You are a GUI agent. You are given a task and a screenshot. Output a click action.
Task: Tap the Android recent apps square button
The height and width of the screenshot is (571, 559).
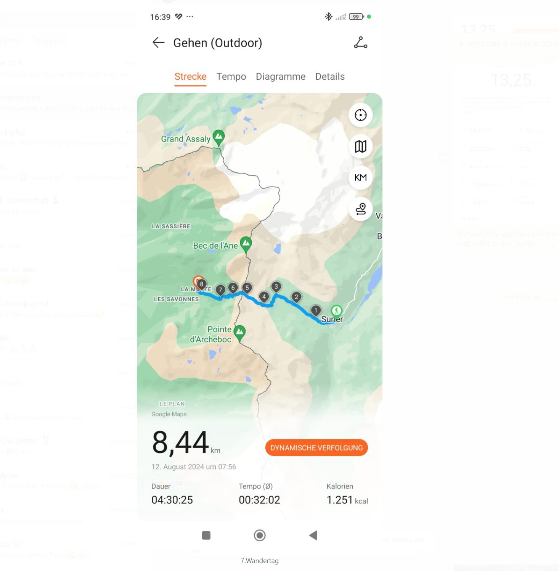(206, 536)
